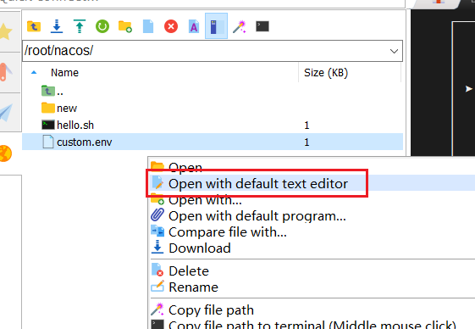Expand the /root/nacos/ path dropdown
Screen dimensions: 475x329
click(394, 51)
